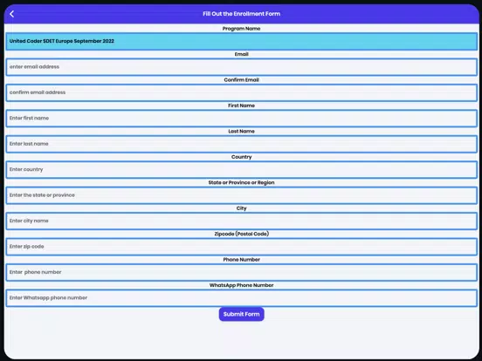Select the First Name input box
The height and width of the screenshot is (361, 482).
(241, 119)
